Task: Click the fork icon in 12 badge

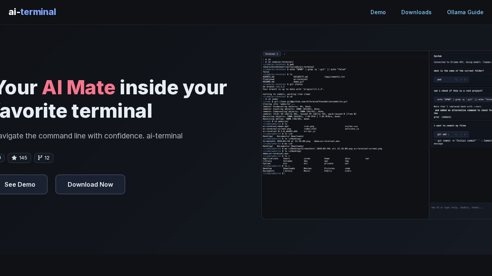Action: click(40, 158)
